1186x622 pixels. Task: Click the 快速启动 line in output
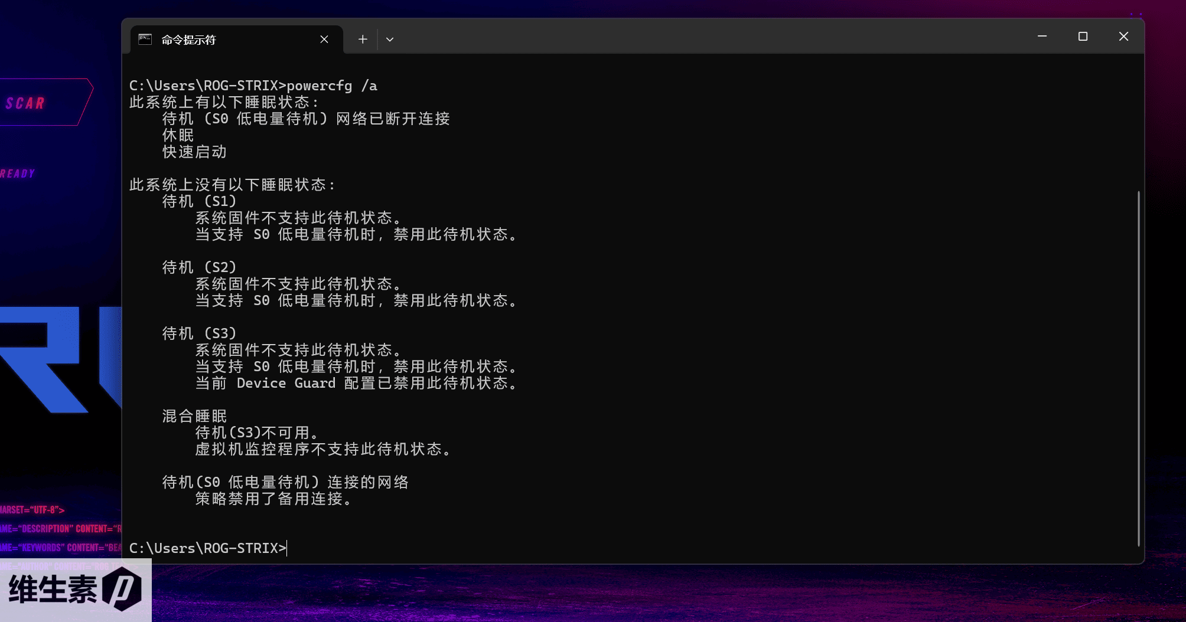(194, 152)
